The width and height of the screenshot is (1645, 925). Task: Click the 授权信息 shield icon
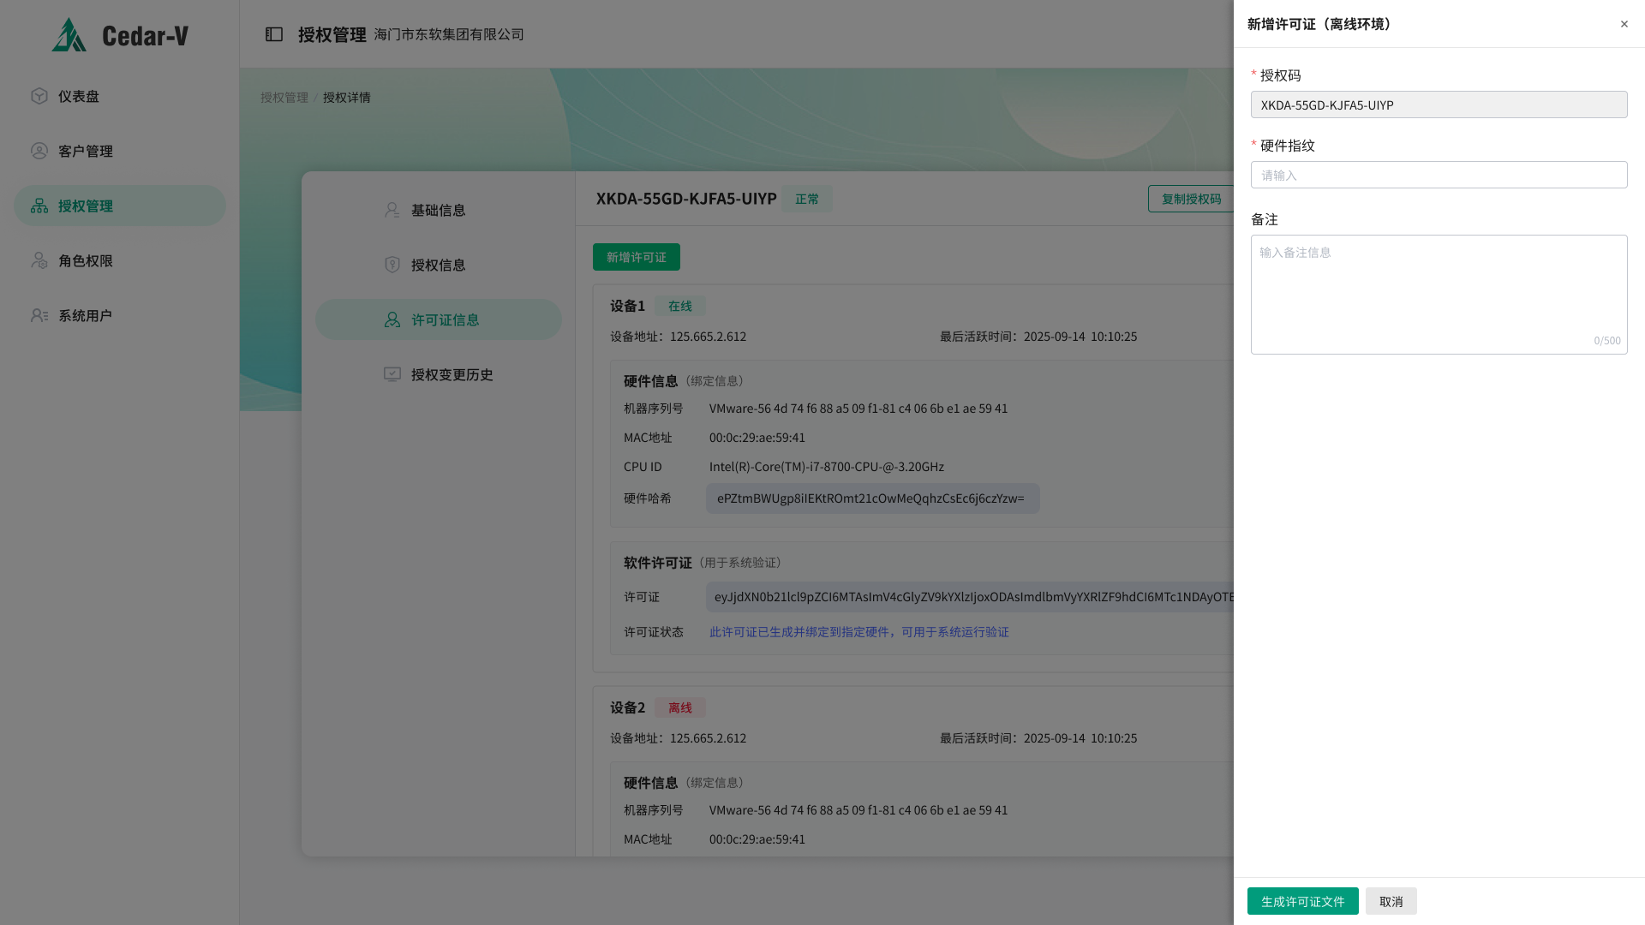pyautogui.click(x=392, y=265)
